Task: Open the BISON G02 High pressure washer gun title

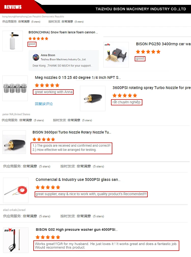Action: pos(77,230)
